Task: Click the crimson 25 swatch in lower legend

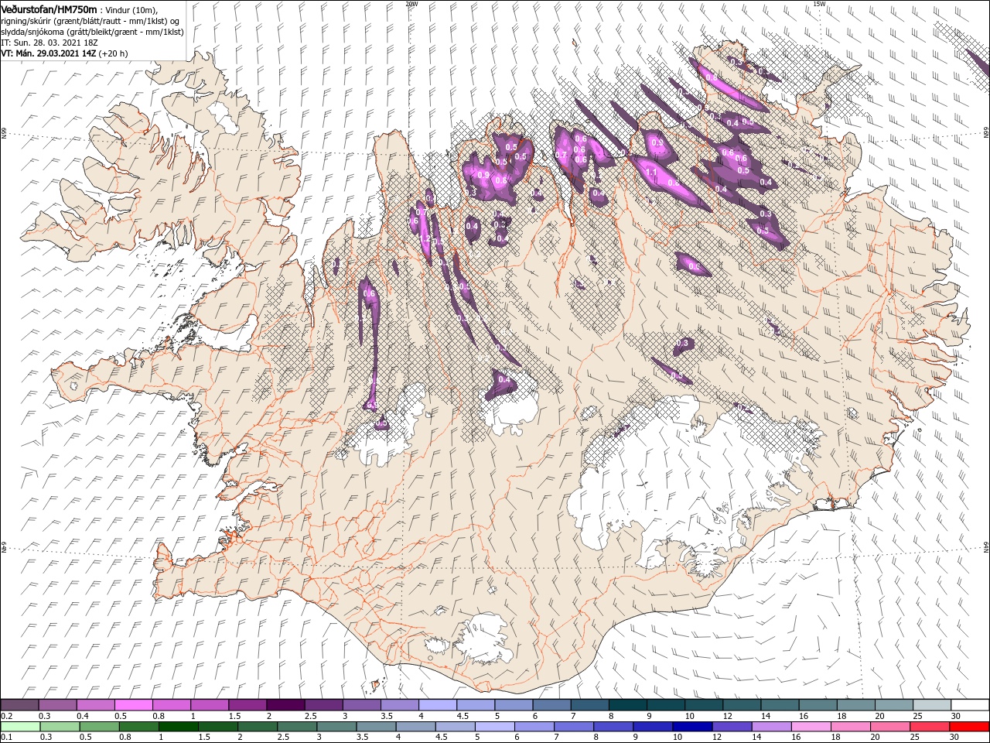Action: click(x=930, y=727)
